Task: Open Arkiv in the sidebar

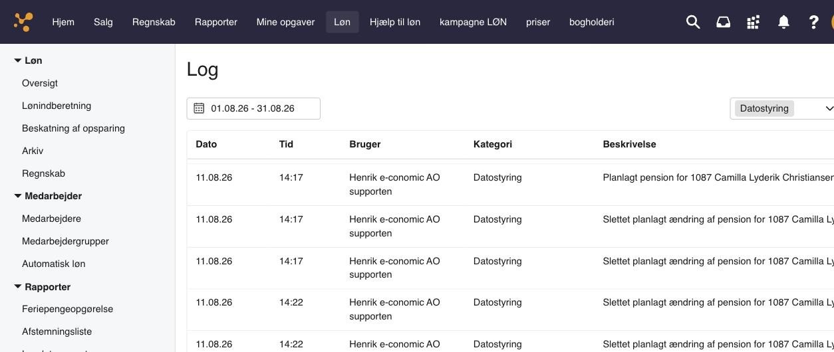Action: click(33, 151)
